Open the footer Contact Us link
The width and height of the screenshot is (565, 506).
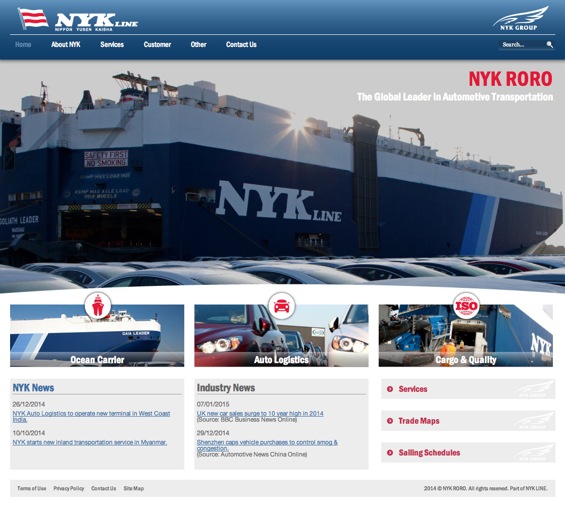(104, 488)
